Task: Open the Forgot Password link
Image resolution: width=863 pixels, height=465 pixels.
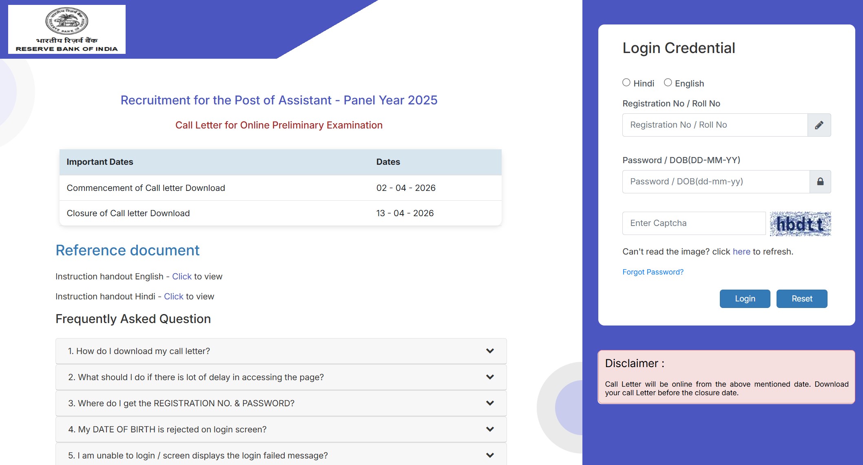Action: click(x=653, y=272)
